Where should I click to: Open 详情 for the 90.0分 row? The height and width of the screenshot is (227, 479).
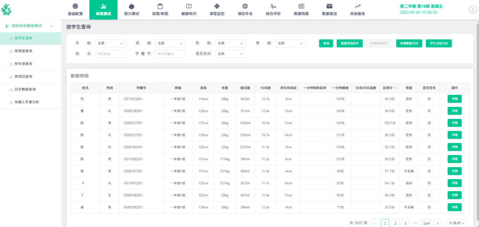454,159
